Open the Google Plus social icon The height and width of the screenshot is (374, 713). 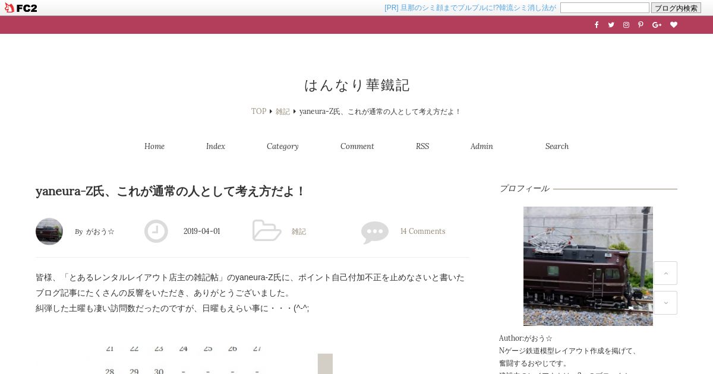[657, 25]
